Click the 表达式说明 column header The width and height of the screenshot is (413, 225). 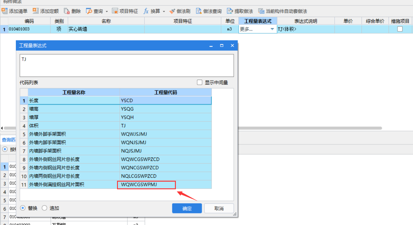click(x=306, y=21)
